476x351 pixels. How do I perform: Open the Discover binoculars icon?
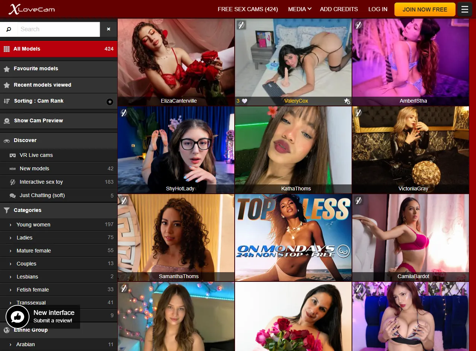(x=7, y=140)
